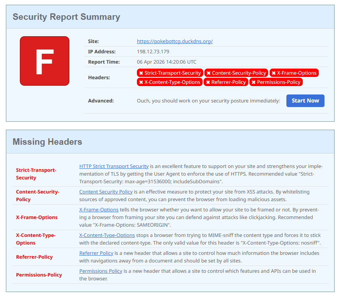Click the 'IP Address:' field label
Screen dimensions: 339x296
(x=102, y=52)
